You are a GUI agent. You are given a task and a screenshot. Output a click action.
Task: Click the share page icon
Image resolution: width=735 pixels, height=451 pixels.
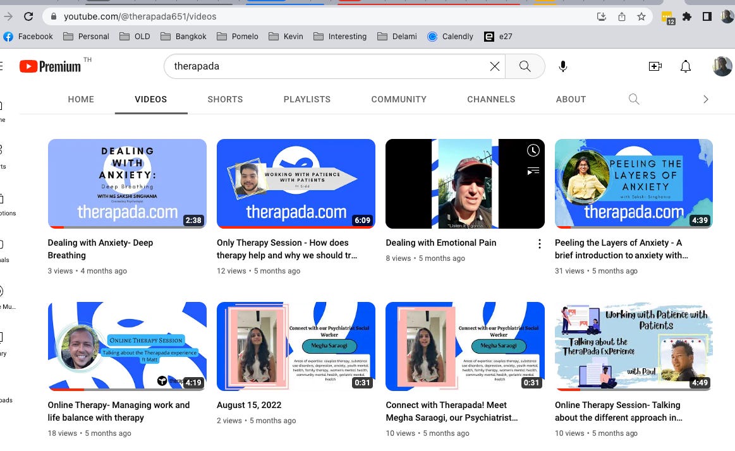pyautogui.click(x=622, y=17)
